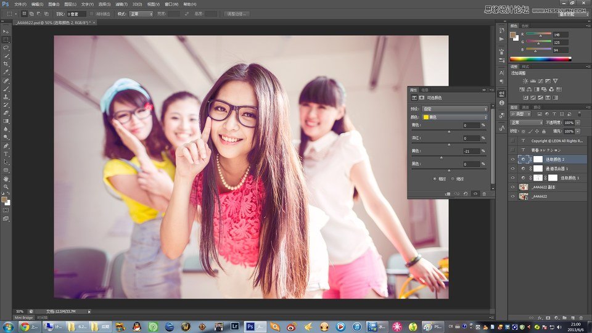592x333 pixels.
Task: Open the layer opacity slider arrow
Action: point(578,123)
